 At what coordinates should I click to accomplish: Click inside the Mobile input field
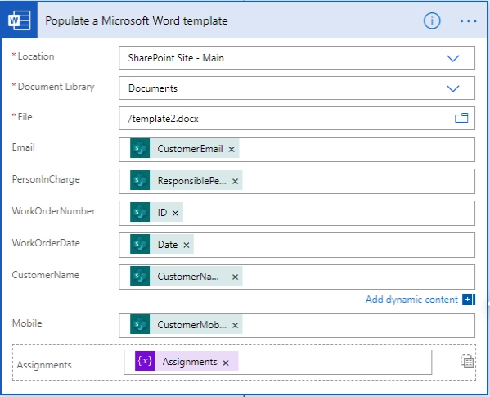pos(297,325)
